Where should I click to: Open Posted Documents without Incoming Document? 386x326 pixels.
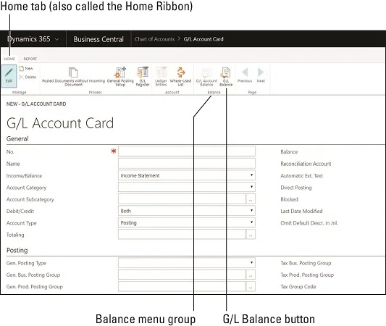coord(73,76)
